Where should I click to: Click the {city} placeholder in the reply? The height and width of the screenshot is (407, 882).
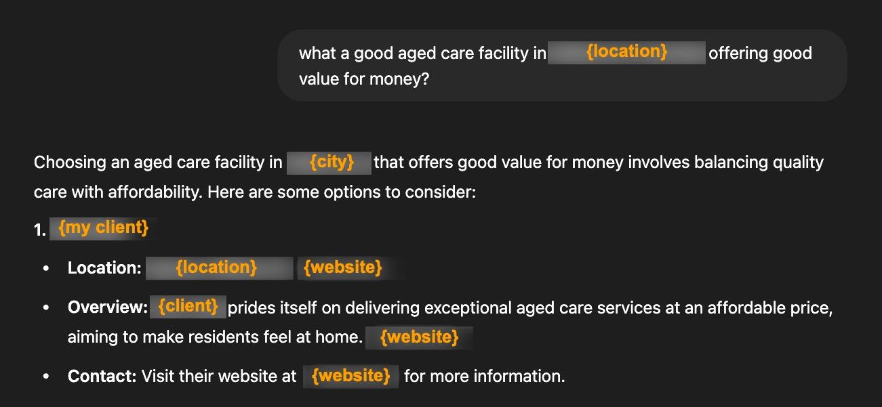pos(331,163)
